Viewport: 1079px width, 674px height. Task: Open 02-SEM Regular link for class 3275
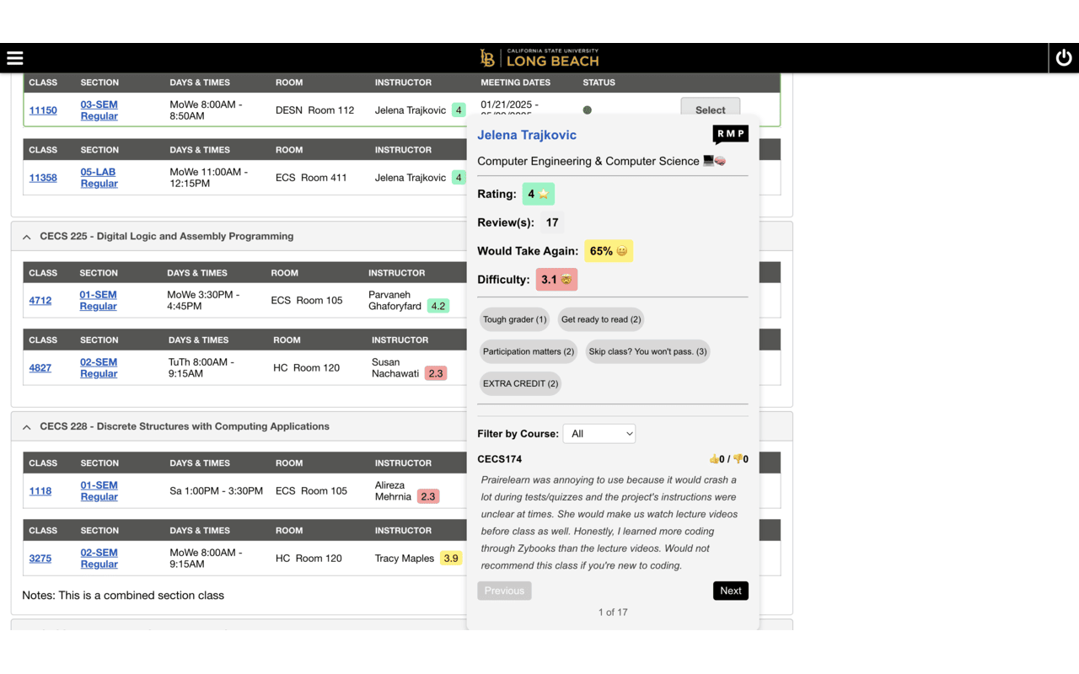tap(99, 559)
